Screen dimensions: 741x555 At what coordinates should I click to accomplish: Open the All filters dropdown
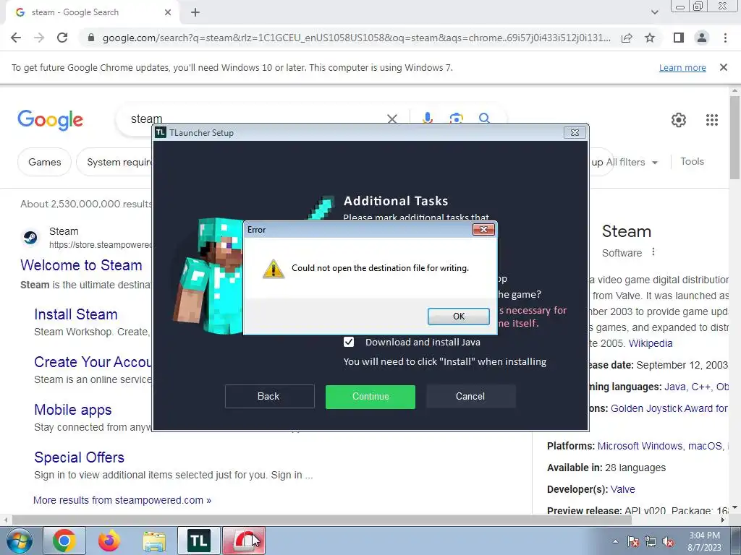click(x=632, y=163)
